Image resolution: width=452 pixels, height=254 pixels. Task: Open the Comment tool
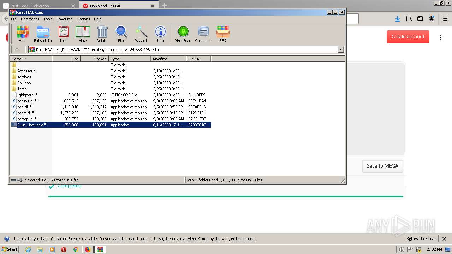pos(203,34)
